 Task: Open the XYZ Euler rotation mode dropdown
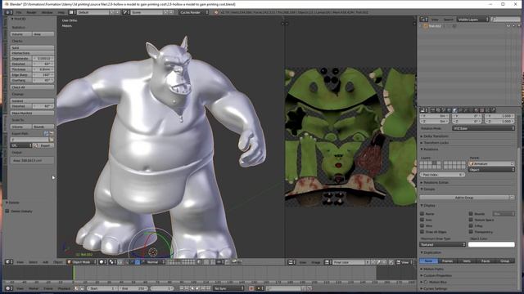[483, 128]
